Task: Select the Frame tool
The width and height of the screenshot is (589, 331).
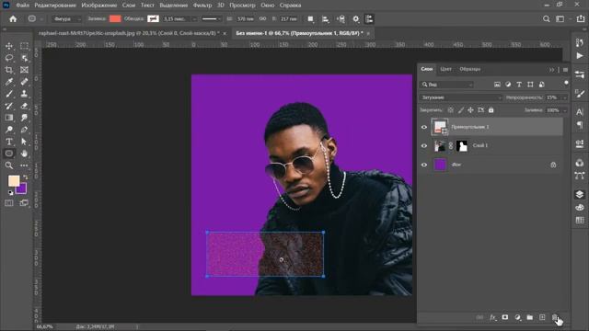Action: 24,70
